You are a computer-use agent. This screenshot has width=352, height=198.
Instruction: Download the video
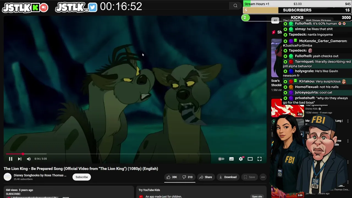point(228,177)
